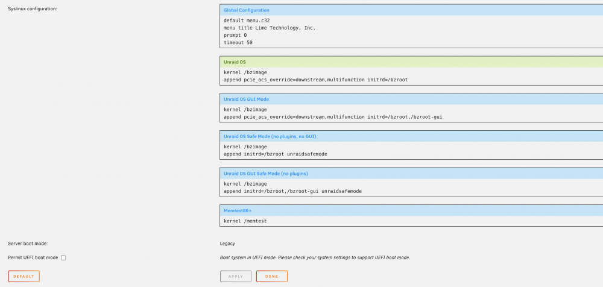Click the 'prompt 0' line
Image resolution: width=603 pixels, height=287 pixels.
click(x=235, y=35)
